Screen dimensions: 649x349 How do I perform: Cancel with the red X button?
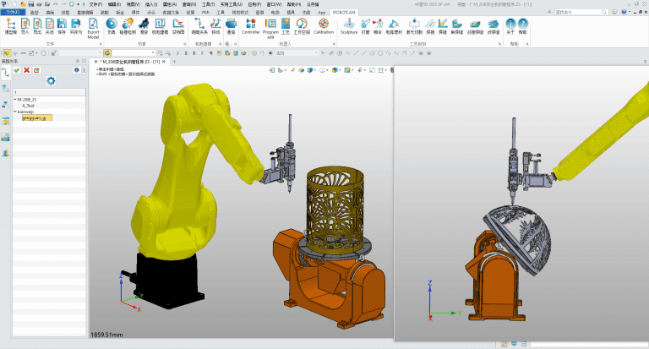[27, 70]
